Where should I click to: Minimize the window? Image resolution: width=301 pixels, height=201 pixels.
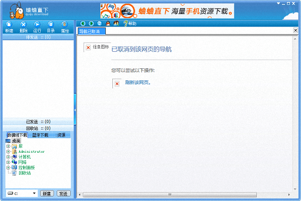pyautogui.click(x=283, y=4)
